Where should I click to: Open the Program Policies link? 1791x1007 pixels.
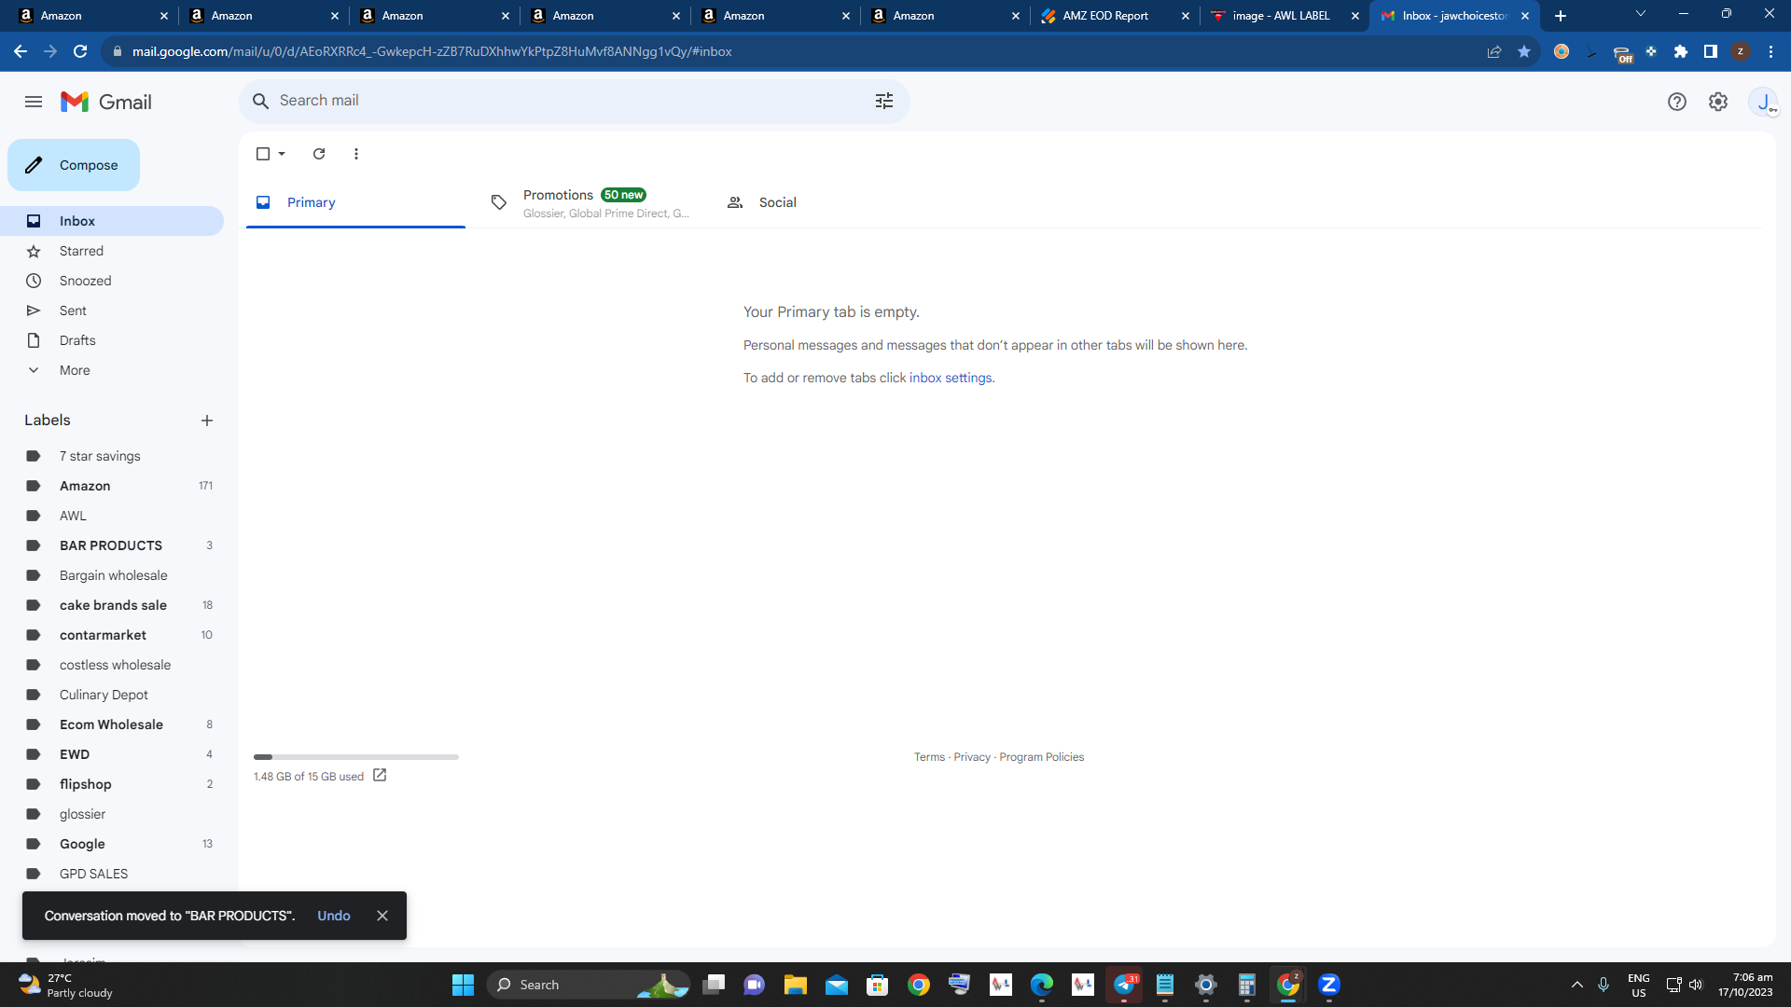pyautogui.click(x=1041, y=757)
